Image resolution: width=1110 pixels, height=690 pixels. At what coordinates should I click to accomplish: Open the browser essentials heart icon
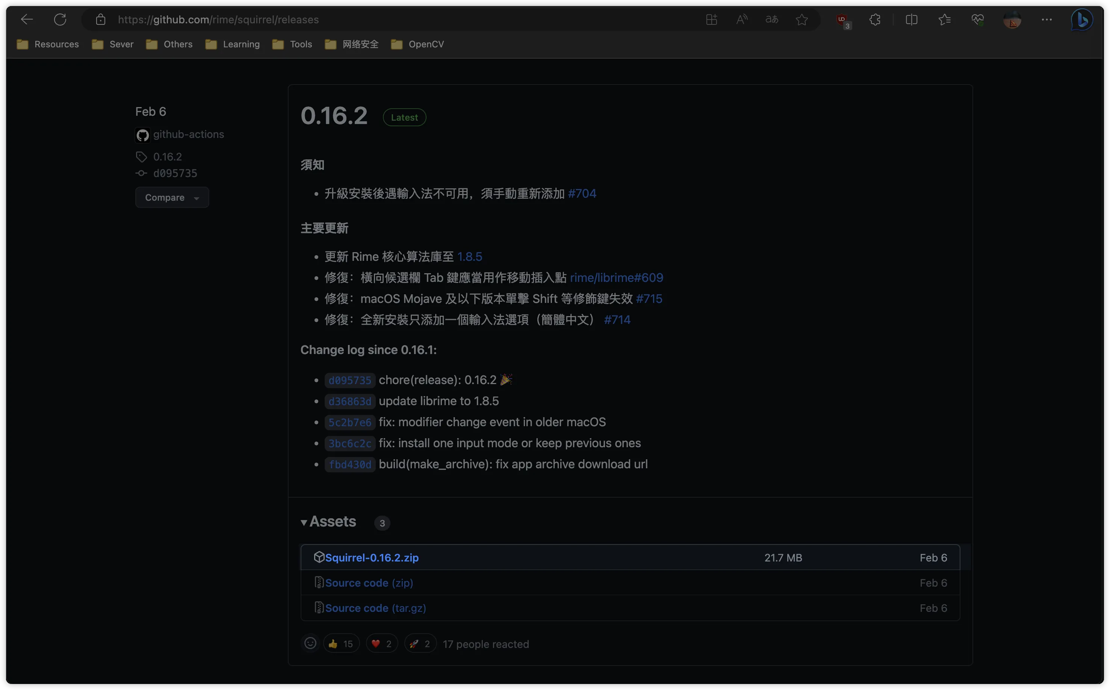(x=977, y=19)
